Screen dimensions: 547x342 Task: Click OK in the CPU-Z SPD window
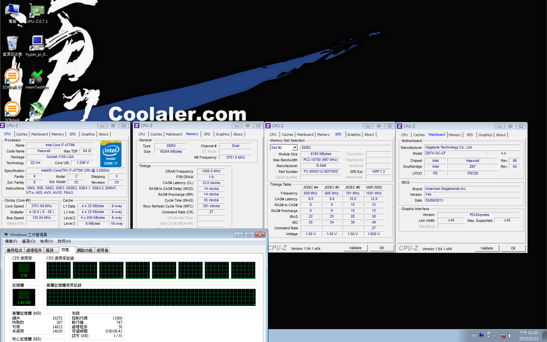[382, 248]
